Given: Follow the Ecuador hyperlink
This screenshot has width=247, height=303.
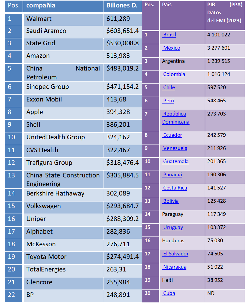Looking at the screenshot, I should 172,135.
